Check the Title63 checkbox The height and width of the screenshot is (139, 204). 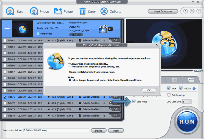(x=5, y=47)
